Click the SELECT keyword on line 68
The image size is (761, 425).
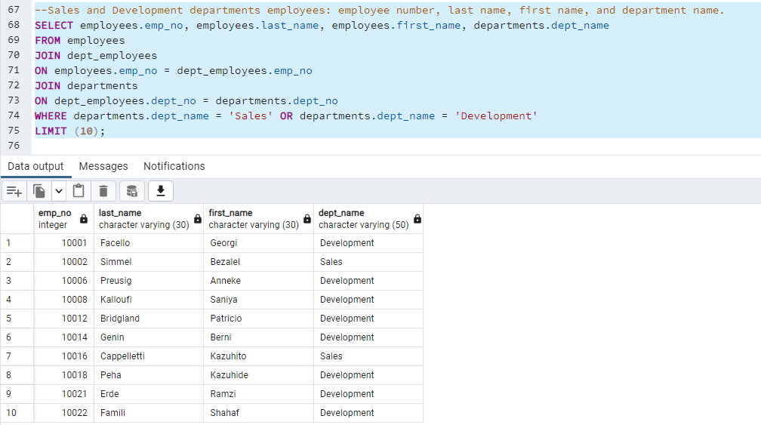(54, 25)
